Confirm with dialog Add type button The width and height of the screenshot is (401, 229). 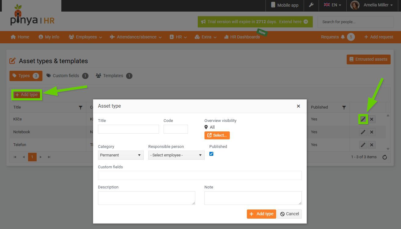pos(262,214)
